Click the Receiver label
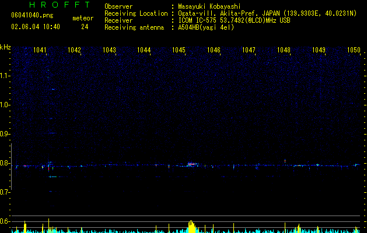 click(118, 20)
